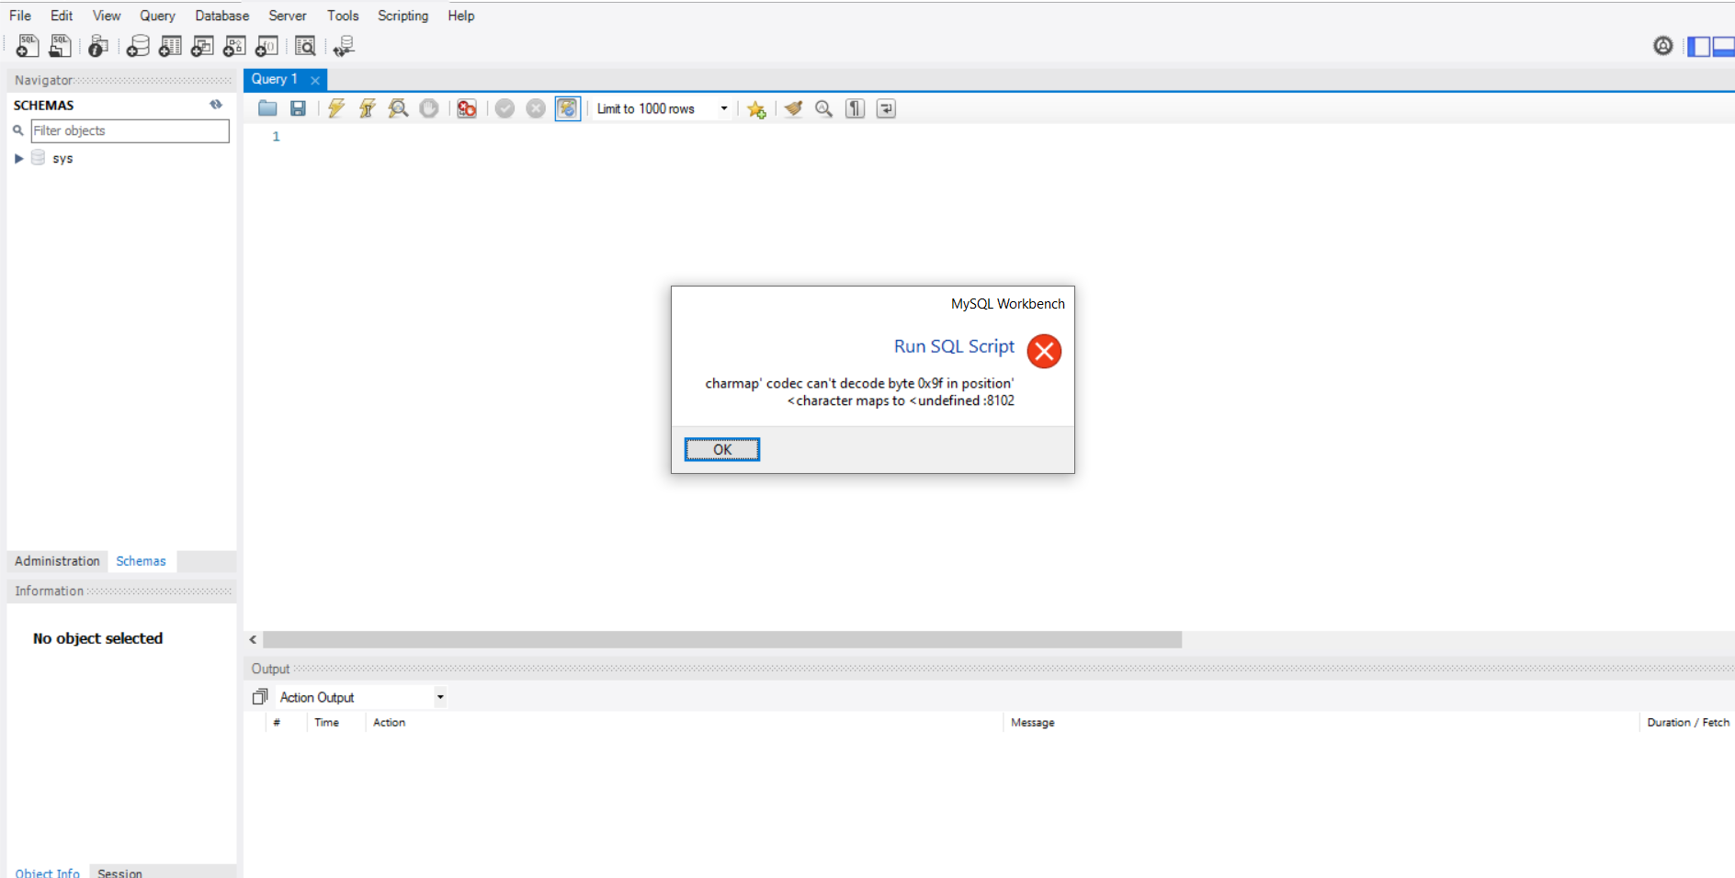Open the Query menu

pos(156,16)
